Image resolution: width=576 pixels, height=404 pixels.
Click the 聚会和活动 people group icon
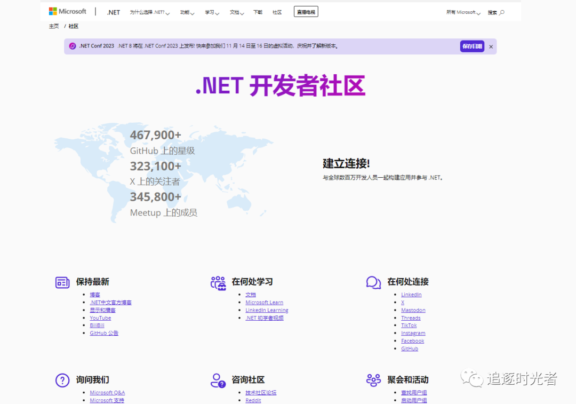click(373, 380)
